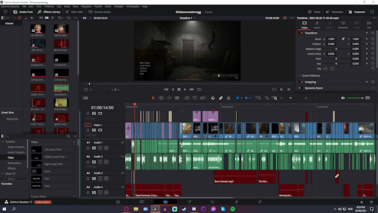Open the Edit Index panel
The height and width of the screenshot is (213, 378).
(74, 12)
